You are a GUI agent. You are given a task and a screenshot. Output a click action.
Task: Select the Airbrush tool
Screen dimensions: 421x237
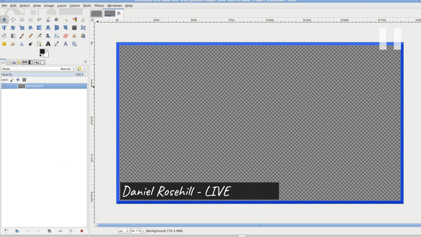coord(39,36)
